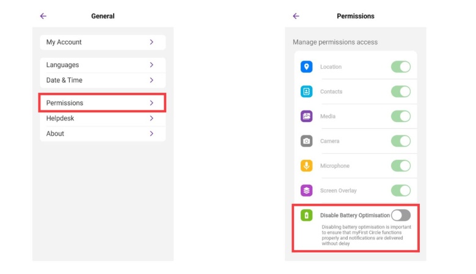Click the teal Contacts icon
Image resolution: width=476 pixels, height=274 pixels.
[306, 92]
